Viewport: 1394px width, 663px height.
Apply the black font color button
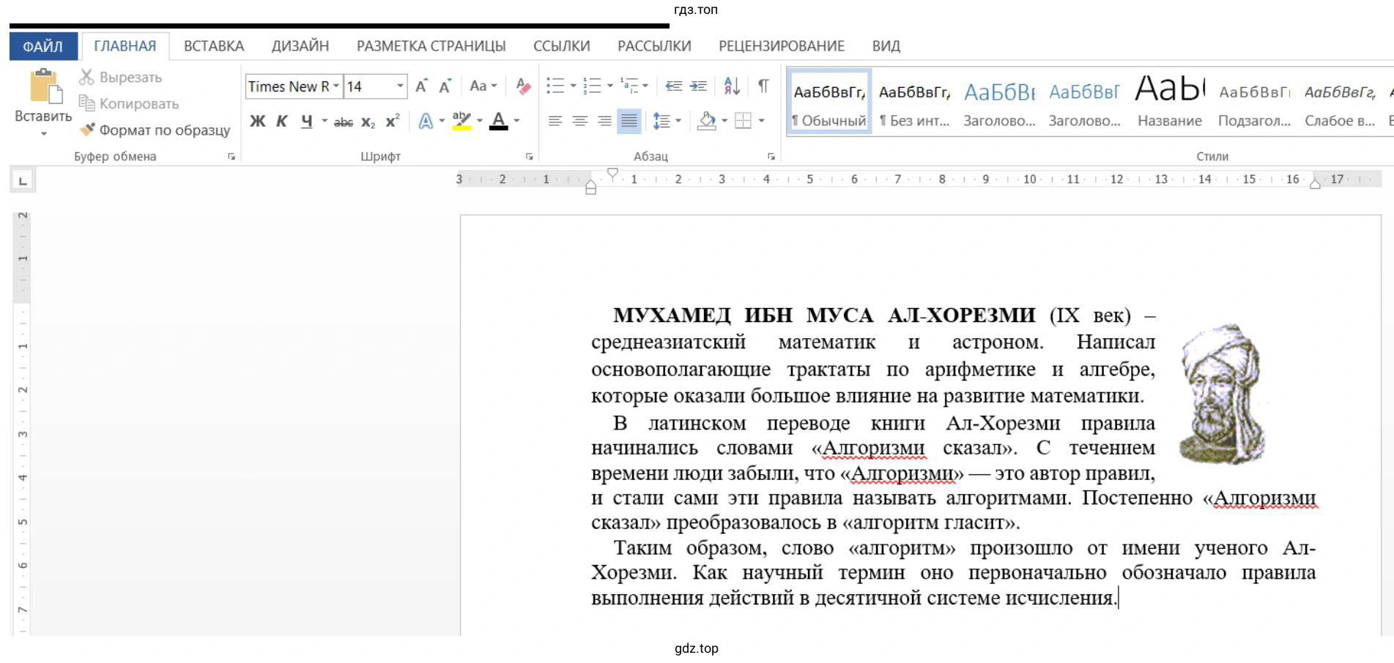pos(499,121)
